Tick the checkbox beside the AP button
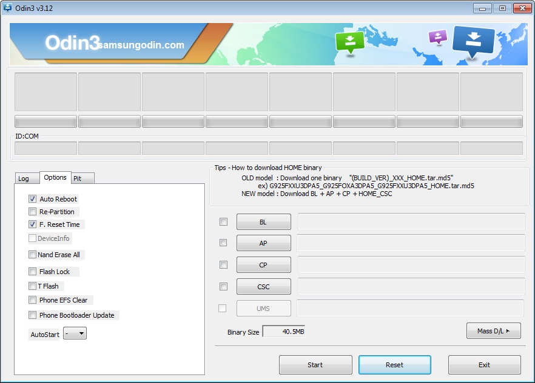Screen dimensions: 535x383 click(223, 243)
